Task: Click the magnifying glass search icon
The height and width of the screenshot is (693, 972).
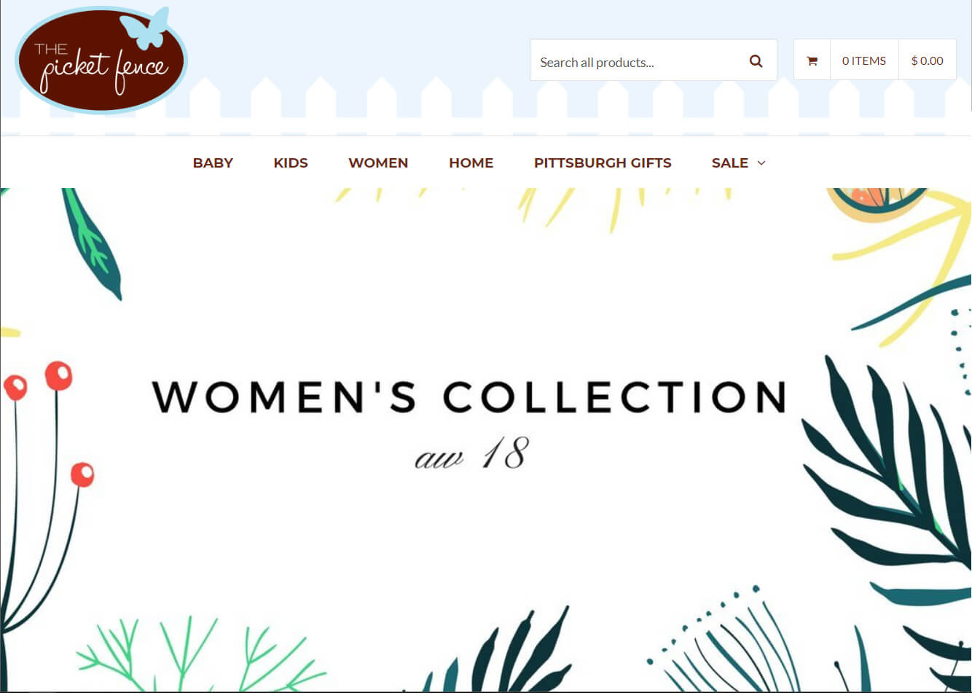Action: coord(756,61)
